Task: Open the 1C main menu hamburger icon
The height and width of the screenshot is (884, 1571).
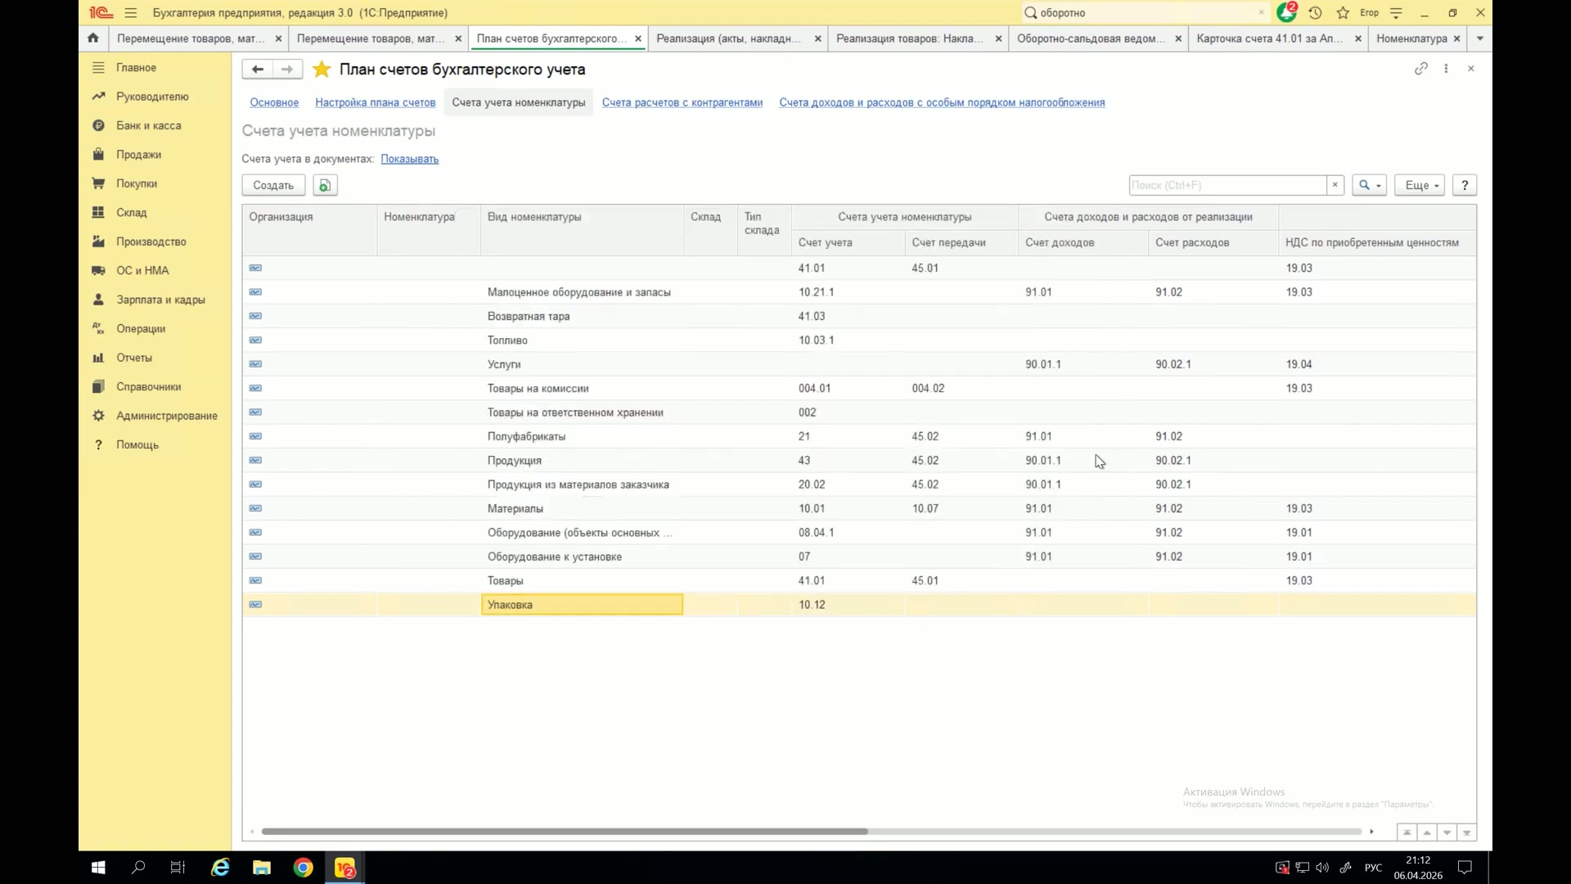Action: pyautogui.click(x=130, y=13)
